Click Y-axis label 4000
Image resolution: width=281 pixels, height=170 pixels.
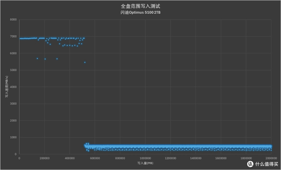[x=13, y=87]
